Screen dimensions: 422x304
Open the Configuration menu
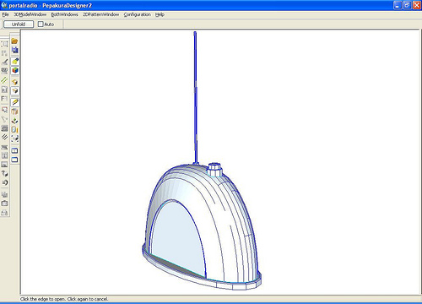tap(137, 14)
